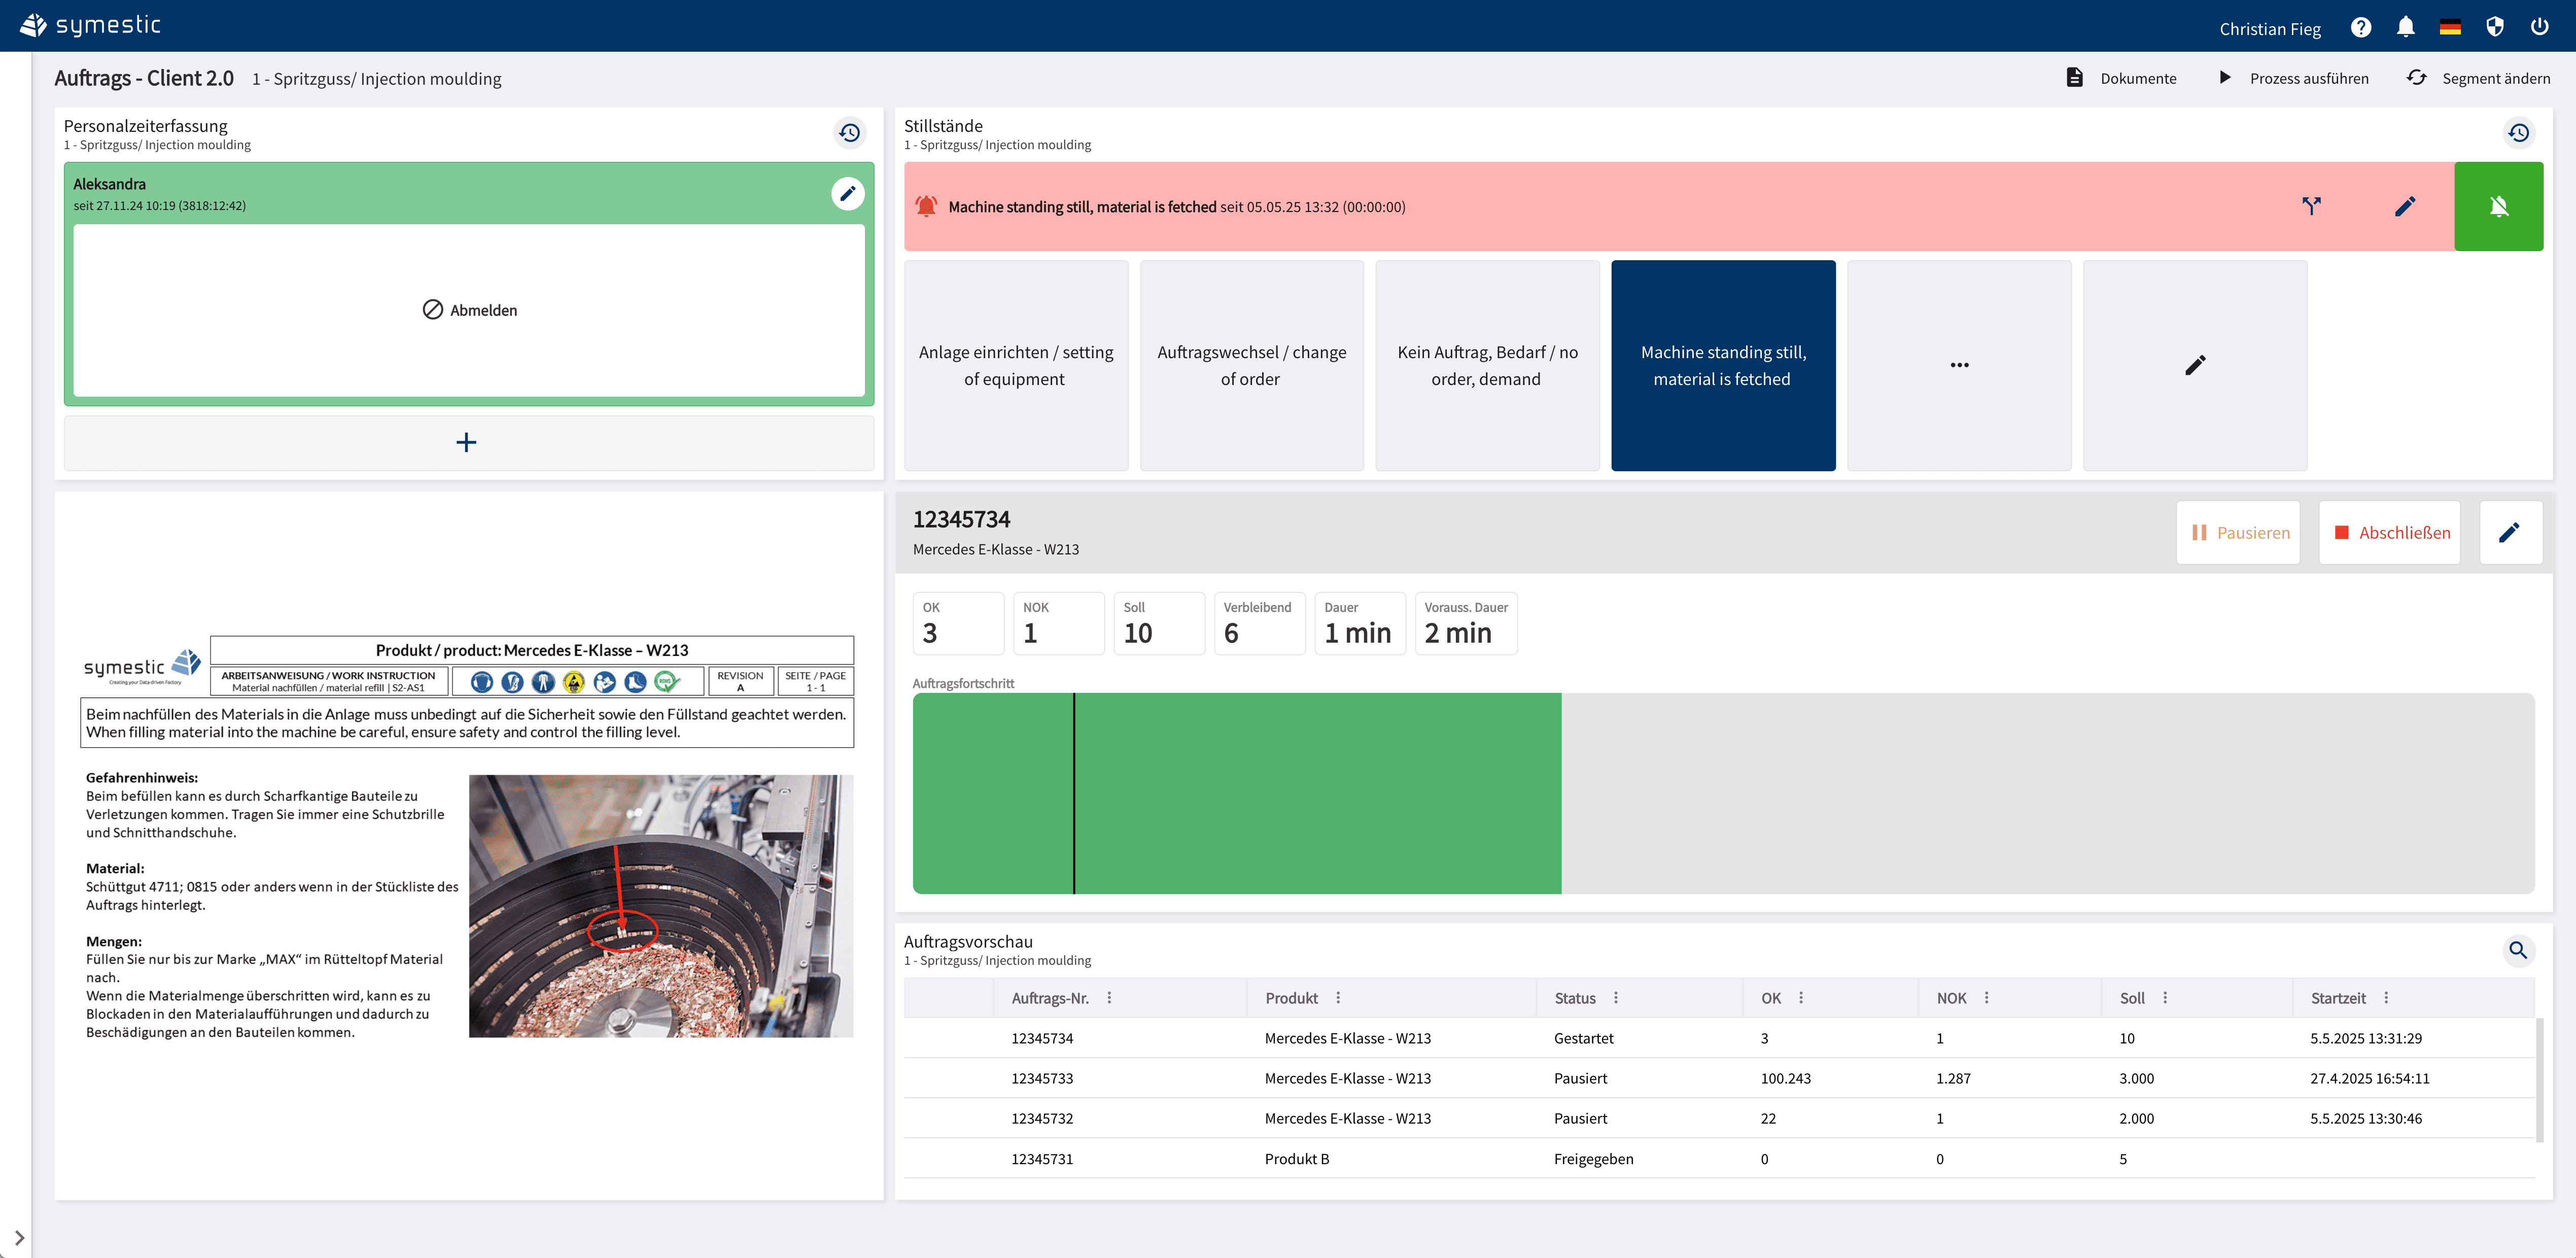Click the Auftragsfortschritt progress bar
The height and width of the screenshot is (1258, 2576).
[x=1723, y=793]
